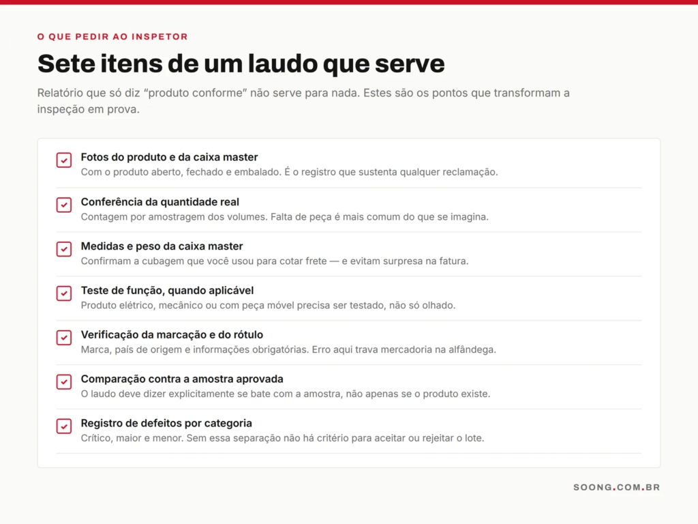Toggle the 'Comparação contra a amostra aprovada' checkbox
Image resolution: width=698 pixels, height=524 pixels.
64,382
